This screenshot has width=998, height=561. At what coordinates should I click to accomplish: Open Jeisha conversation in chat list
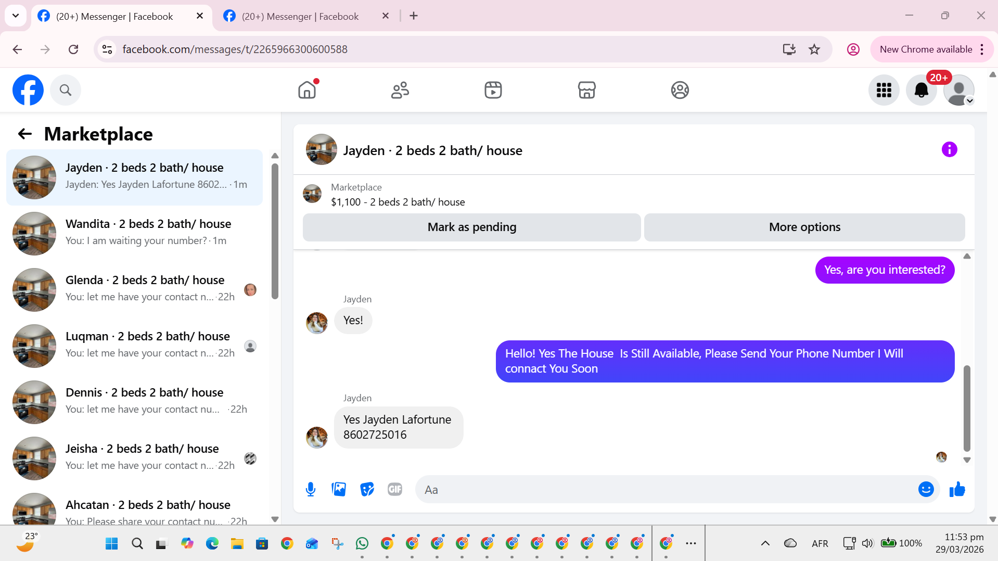tap(134, 458)
